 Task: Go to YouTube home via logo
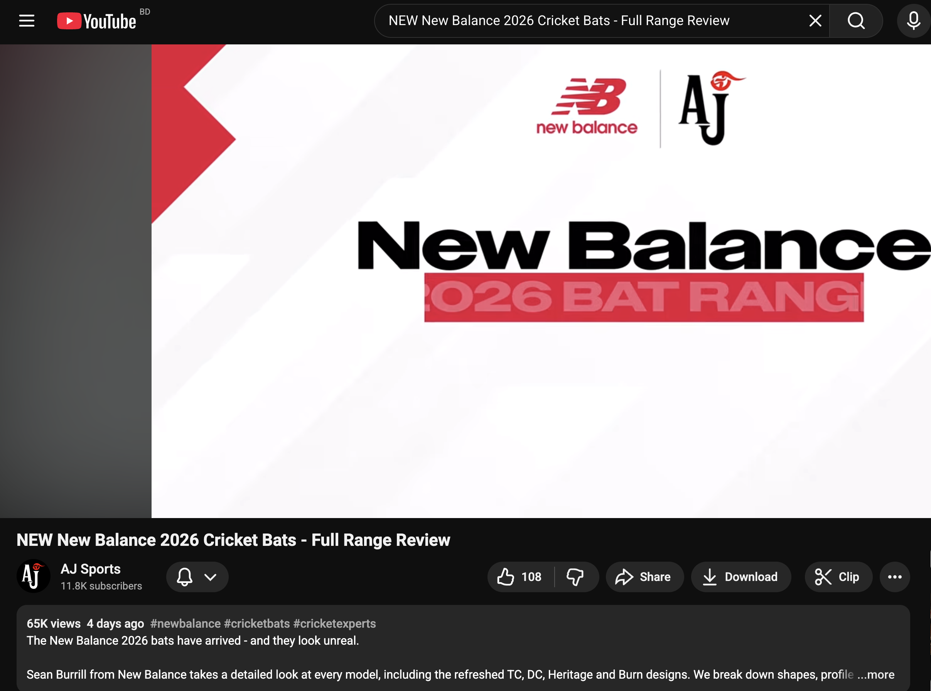click(x=97, y=21)
